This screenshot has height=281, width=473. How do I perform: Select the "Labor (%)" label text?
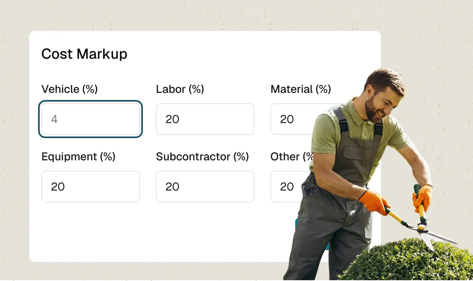(180, 89)
